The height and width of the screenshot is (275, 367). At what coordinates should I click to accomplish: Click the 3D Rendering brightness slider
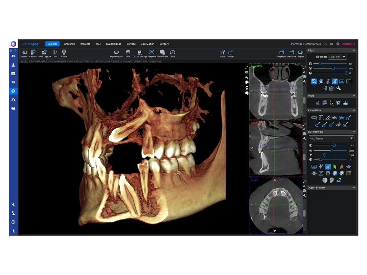[332, 150]
